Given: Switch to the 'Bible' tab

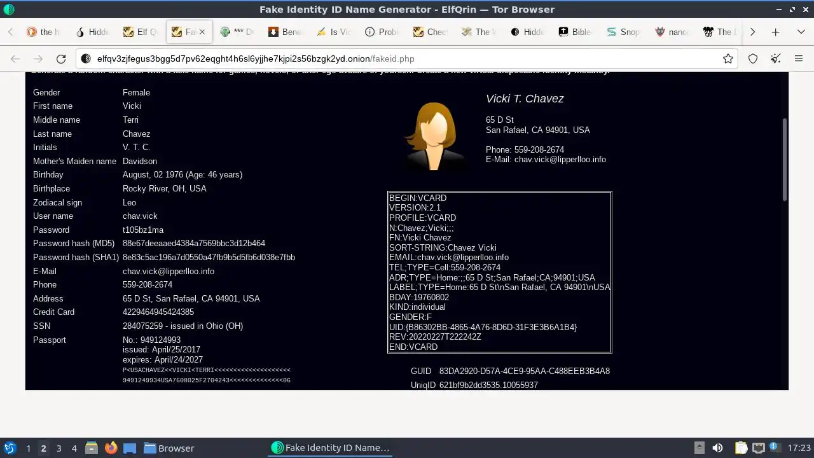Looking at the screenshot, I should coord(576,32).
